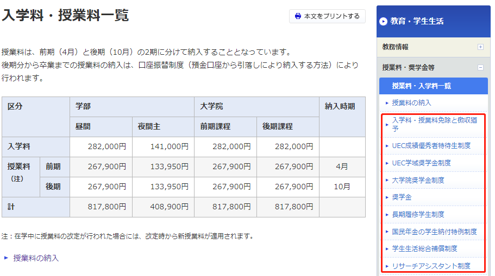Open the 奨学金 sidebar link
The width and height of the screenshot is (495, 276).
click(402, 197)
